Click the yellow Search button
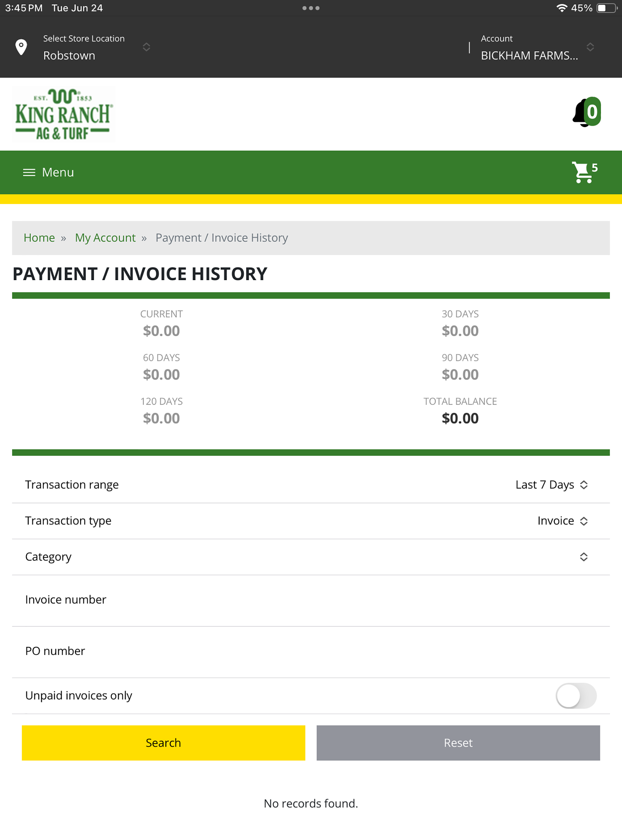The image size is (622, 829). [x=163, y=743]
